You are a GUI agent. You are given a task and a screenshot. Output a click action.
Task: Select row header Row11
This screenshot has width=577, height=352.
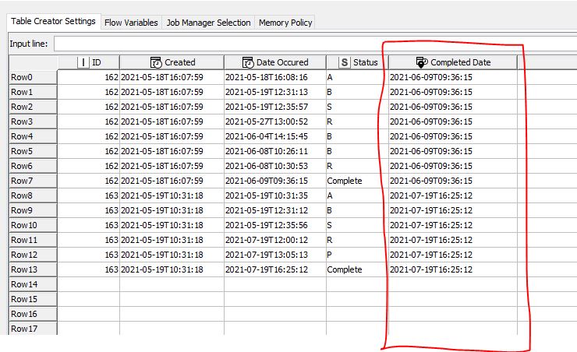pyautogui.click(x=33, y=240)
